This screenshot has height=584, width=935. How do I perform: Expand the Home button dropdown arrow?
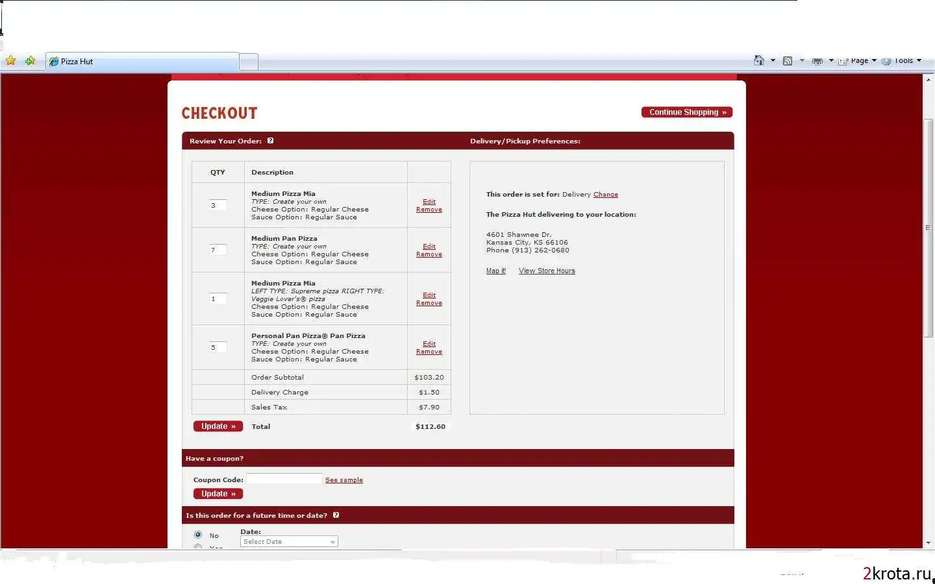[x=773, y=60]
